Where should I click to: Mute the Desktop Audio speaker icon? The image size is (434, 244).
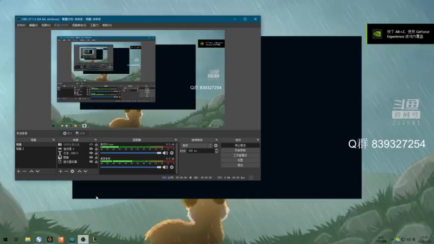(x=165, y=167)
